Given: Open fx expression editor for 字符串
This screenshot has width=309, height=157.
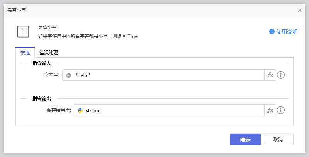Looking at the screenshot, I should point(270,75).
